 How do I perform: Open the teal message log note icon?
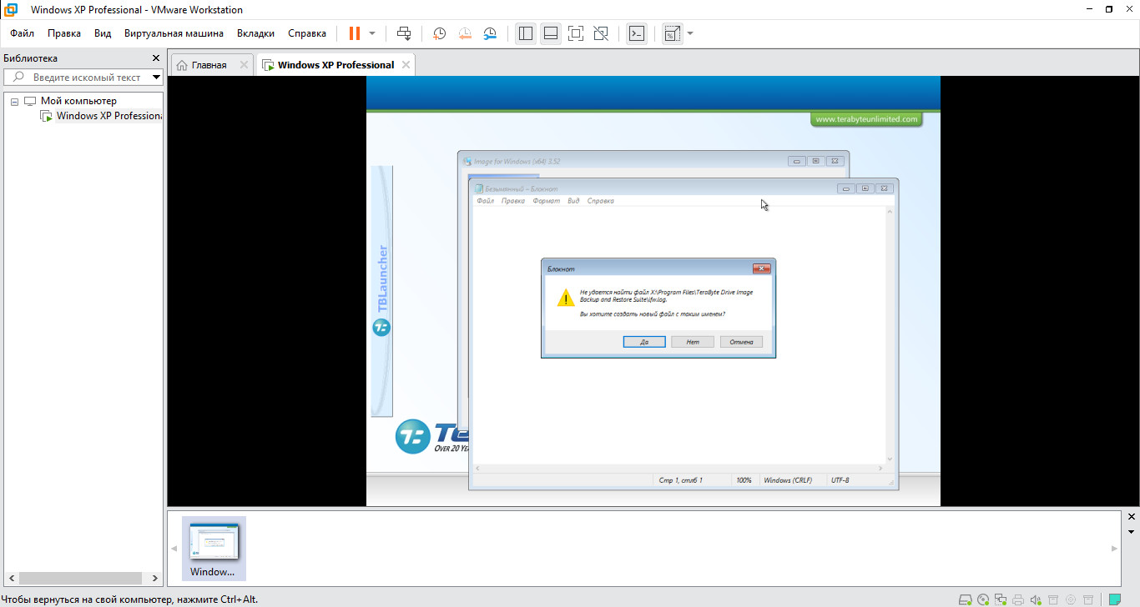coord(1115,599)
